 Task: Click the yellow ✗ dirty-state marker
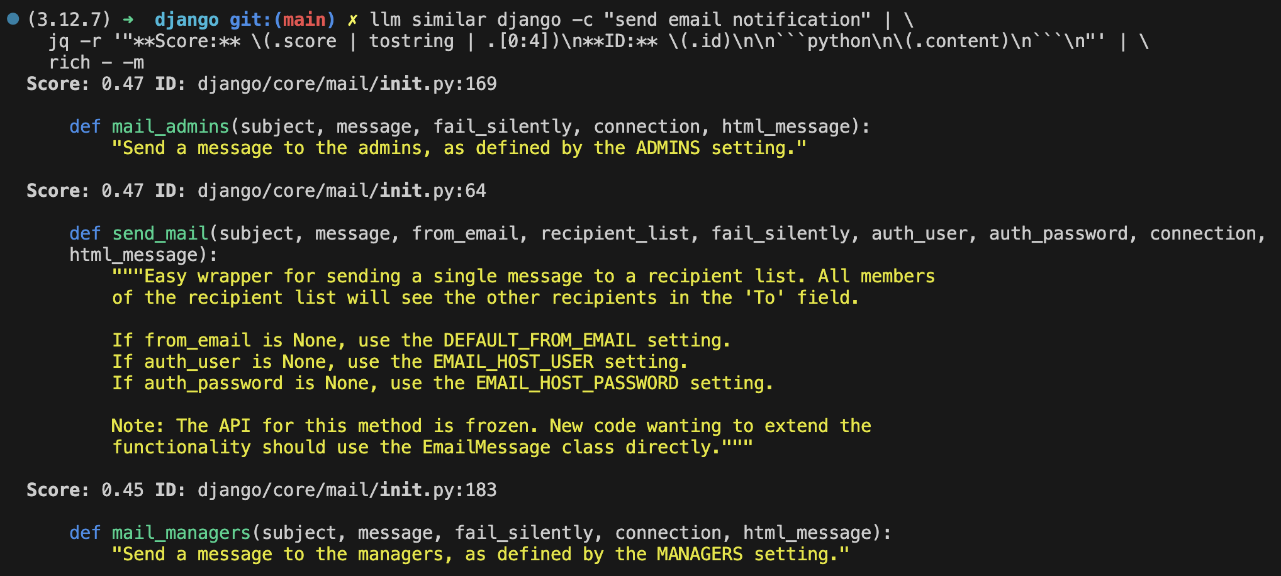353,20
